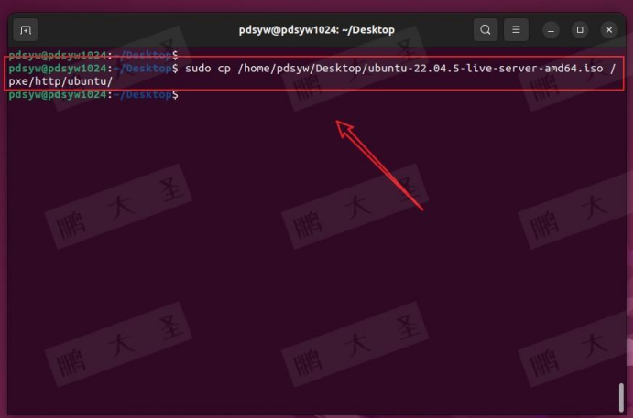Maximize the terminal window
Image resolution: width=634 pixels, height=418 pixels.
coord(580,30)
